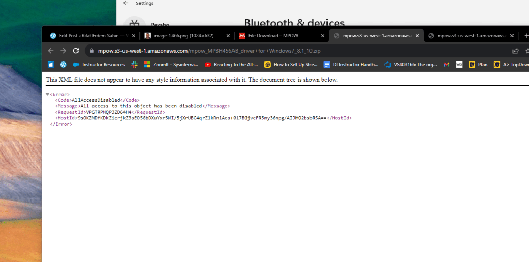Open the A> TopDown bookmark
This screenshot has width=529, height=262.
coord(511,65)
